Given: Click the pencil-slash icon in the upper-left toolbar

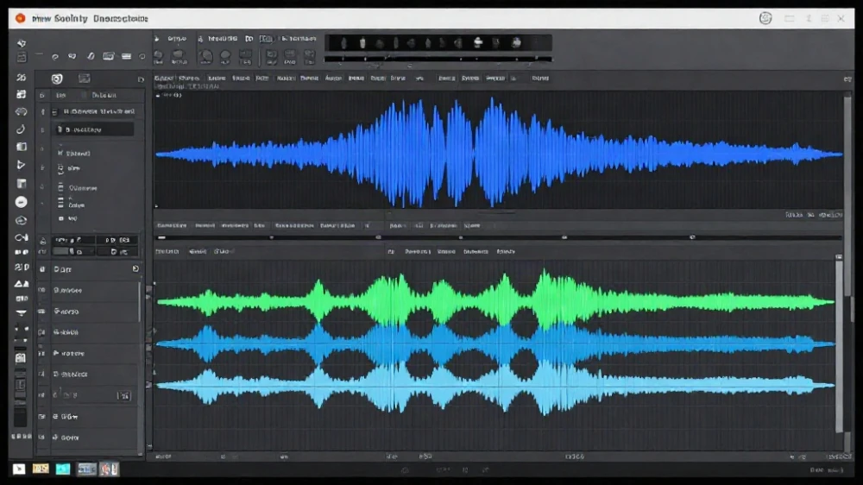Looking at the screenshot, I should (x=91, y=56).
